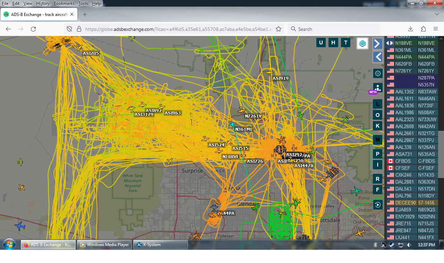Toggle the M multiselect button
Viewport: 444px width, 263px height.
click(x=378, y=140)
